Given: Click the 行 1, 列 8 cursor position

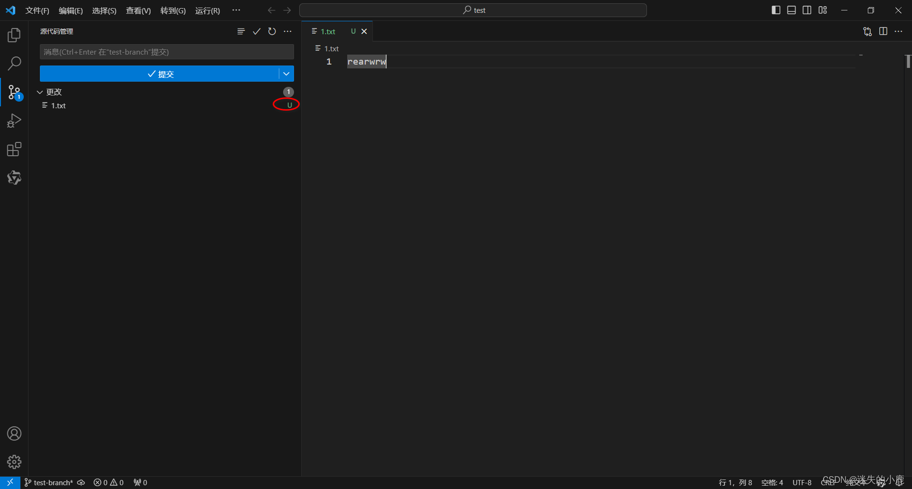Looking at the screenshot, I should pos(735,482).
